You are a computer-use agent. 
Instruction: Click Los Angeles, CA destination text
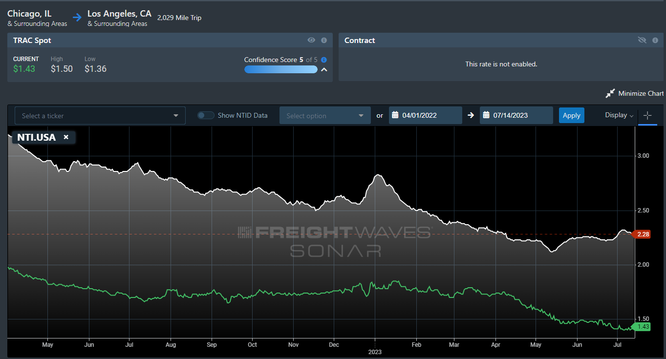119,14
